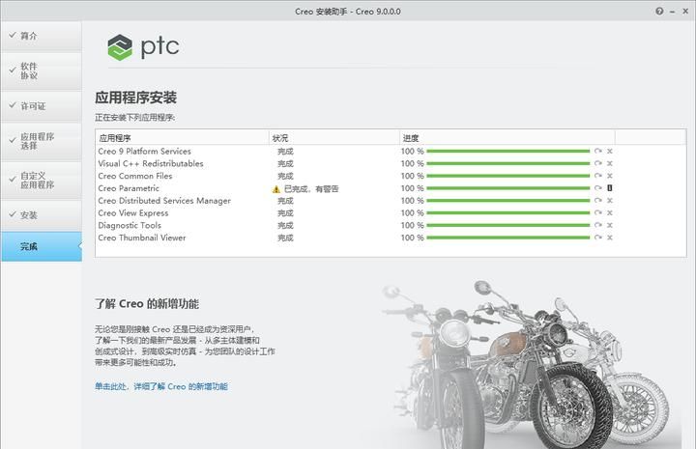696x449 pixels.
Task: Click 100 % value in Diagnostic Tools row
Action: point(413,225)
